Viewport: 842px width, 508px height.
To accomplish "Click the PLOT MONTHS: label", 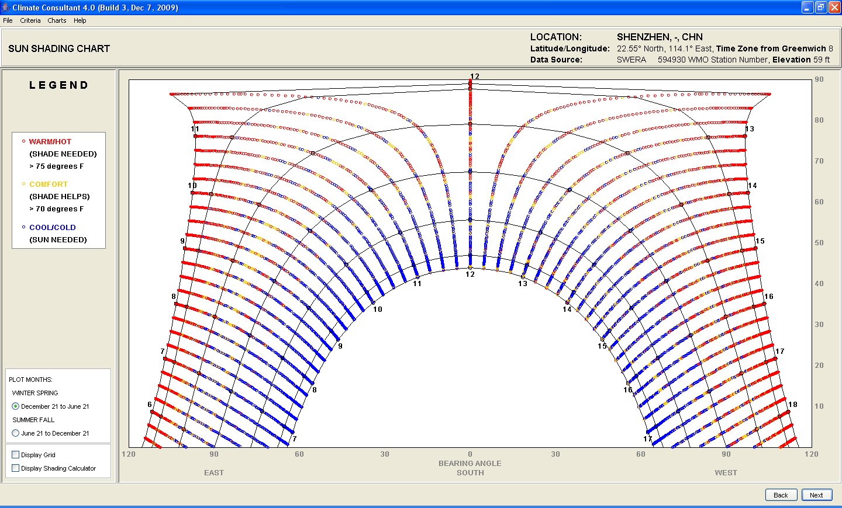I will pos(30,380).
